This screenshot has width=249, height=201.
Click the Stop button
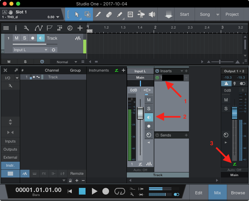(82, 191)
